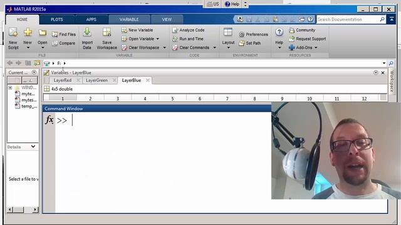This screenshot has height=225, width=401.
Task: Navigate forward in folder history
Action: coord(18,62)
